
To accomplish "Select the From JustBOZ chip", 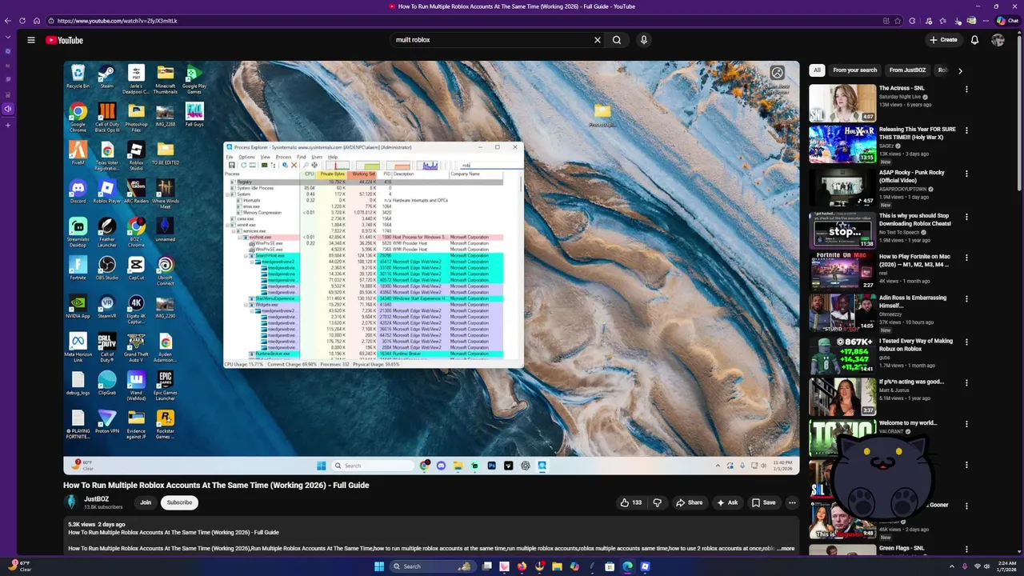I will (x=907, y=70).
